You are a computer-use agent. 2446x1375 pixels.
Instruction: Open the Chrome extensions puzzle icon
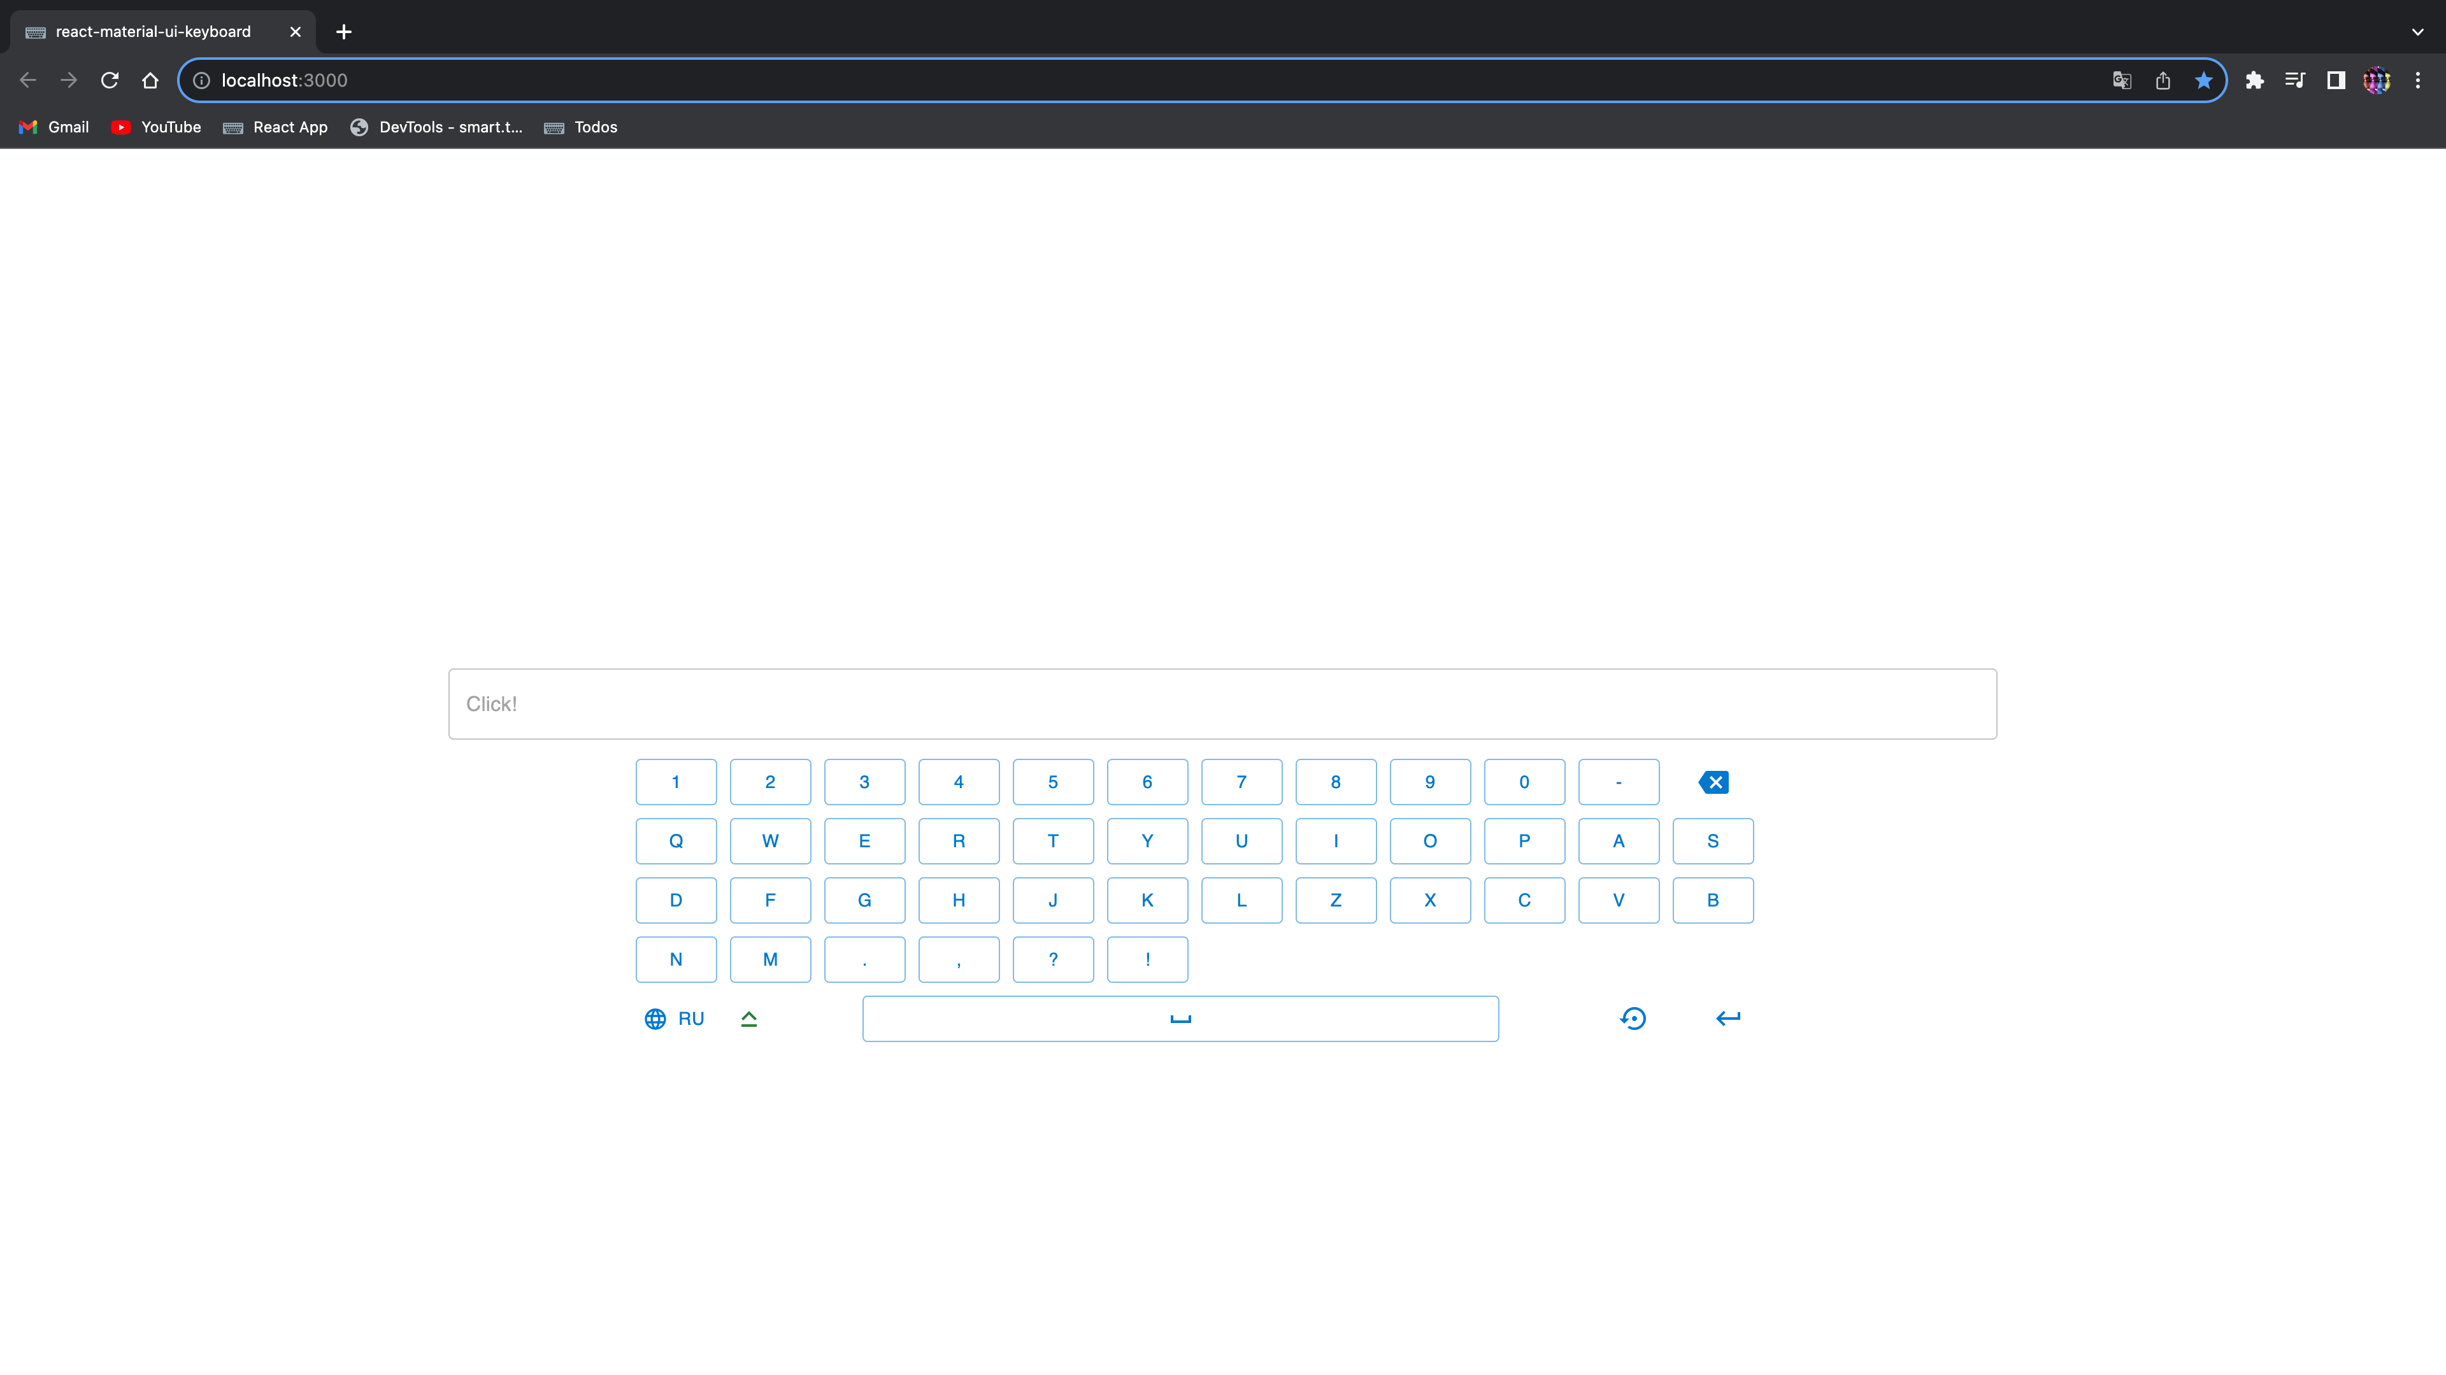click(2254, 81)
